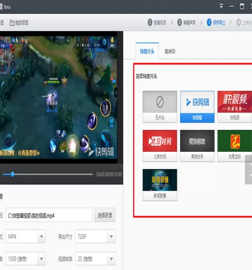Screen dimensions: 252x270
Task: Go to step 1 剪辑视频
Action: [157, 23]
